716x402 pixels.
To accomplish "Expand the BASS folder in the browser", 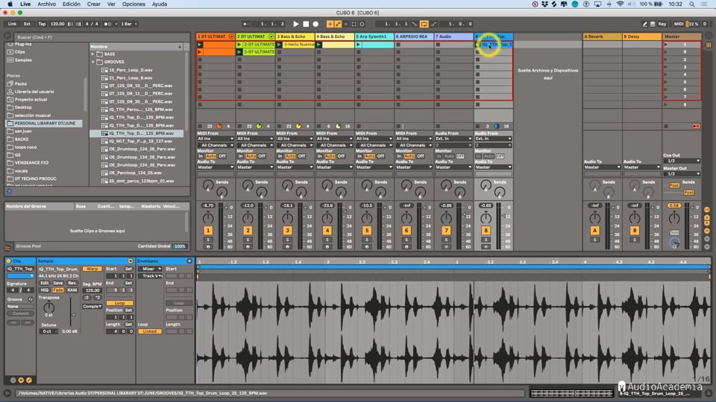I will click(x=92, y=54).
